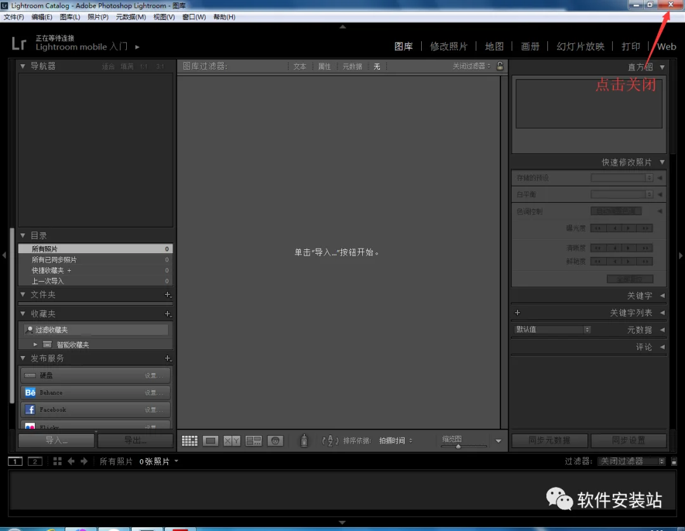Add a collection with the 收藏夹 plus icon
The image size is (685, 531).
point(167,314)
